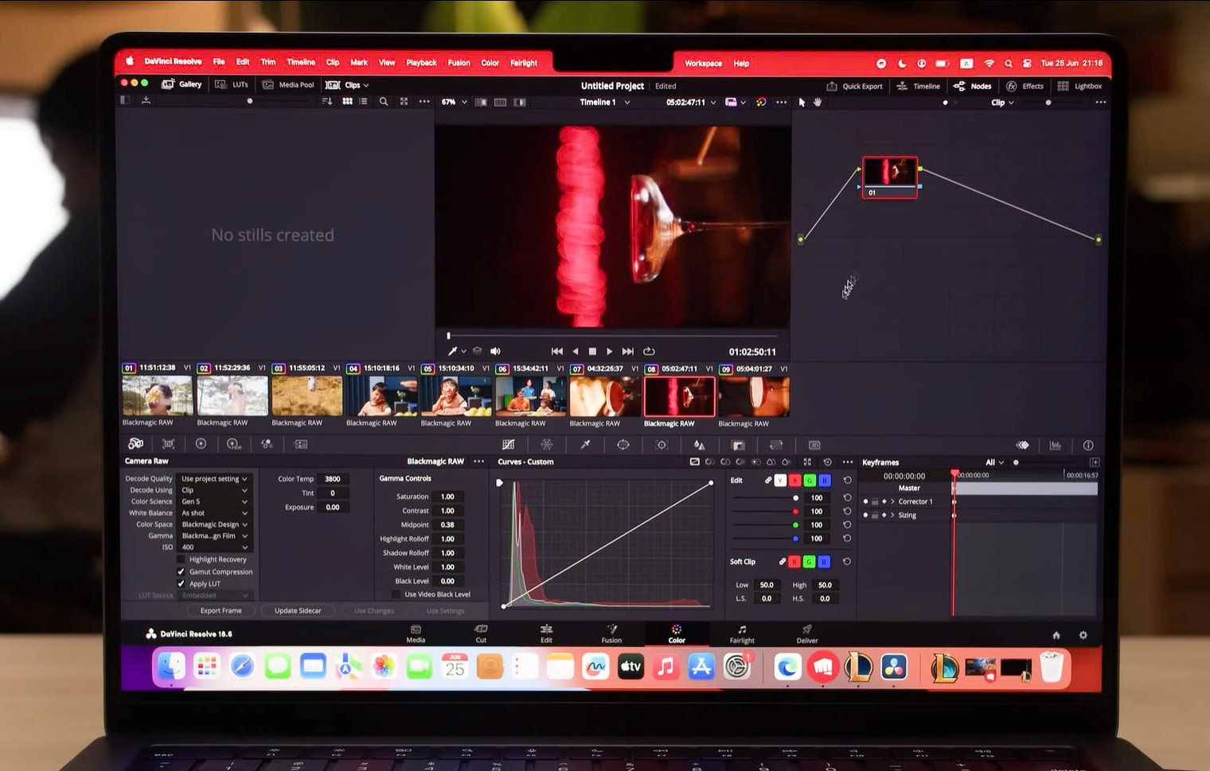This screenshot has width=1210, height=771.
Task: Jump to the first frame
Action: click(x=557, y=351)
